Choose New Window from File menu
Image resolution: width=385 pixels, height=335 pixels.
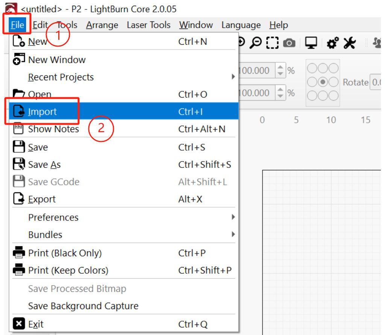tap(124, 60)
